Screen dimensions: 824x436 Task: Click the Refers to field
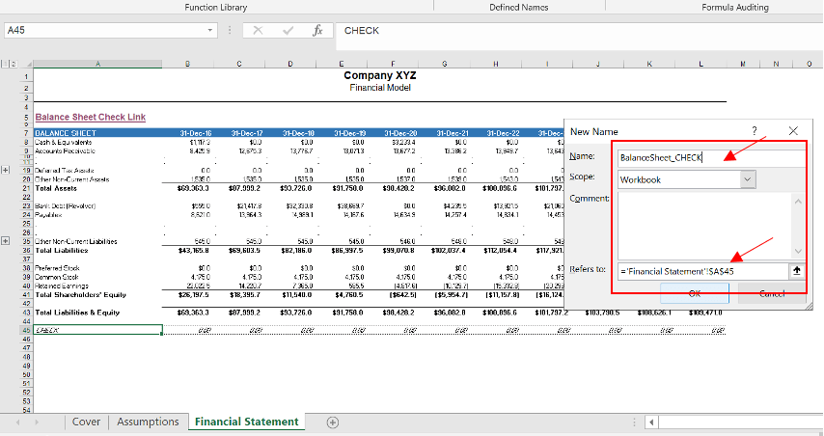[x=702, y=272]
